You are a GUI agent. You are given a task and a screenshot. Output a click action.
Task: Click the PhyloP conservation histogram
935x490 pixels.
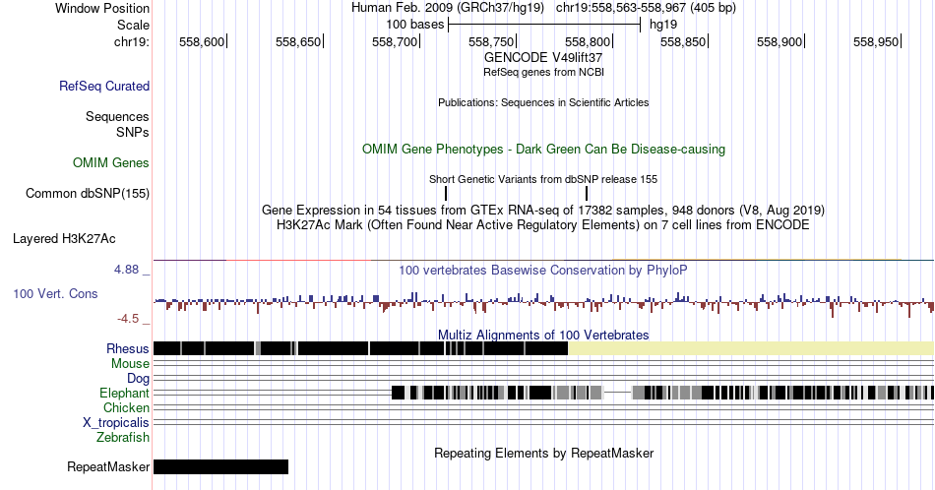pos(543,303)
